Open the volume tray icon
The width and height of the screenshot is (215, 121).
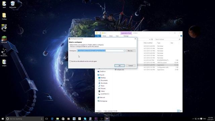click(199, 119)
